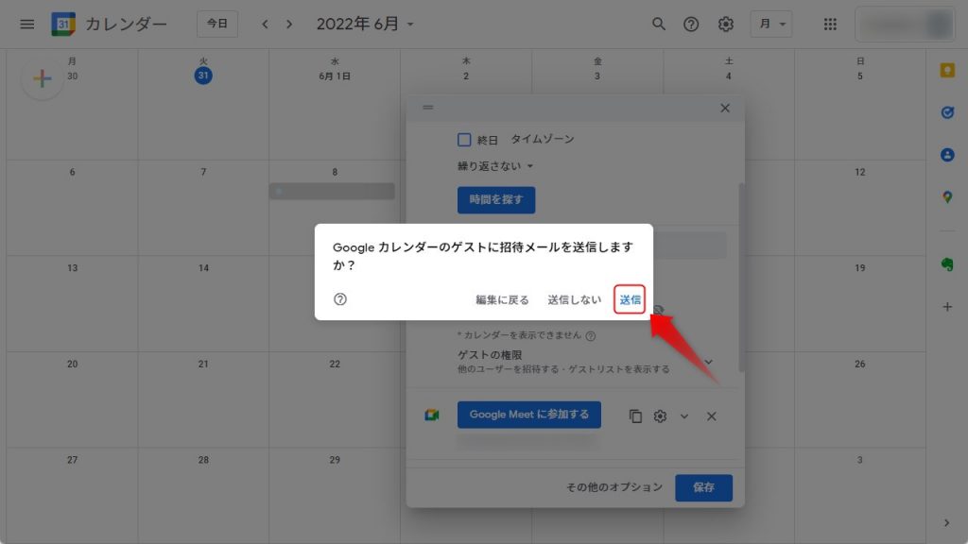
Task: Open the calendar search icon
Action: [659, 24]
